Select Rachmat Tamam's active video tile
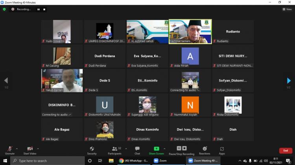This screenshot has width=295, height=165. 190,32
